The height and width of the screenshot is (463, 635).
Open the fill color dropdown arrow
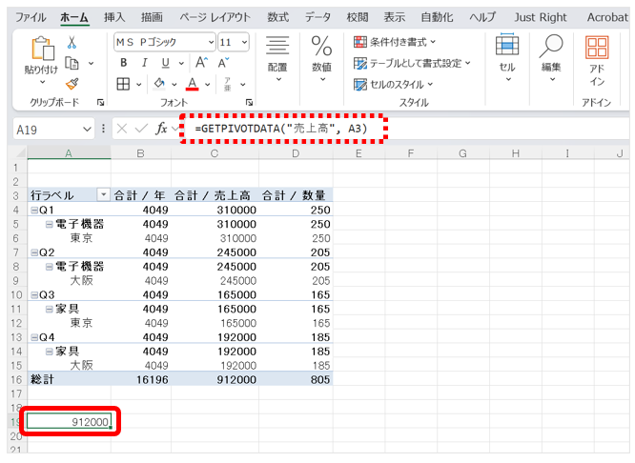(174, 85)
